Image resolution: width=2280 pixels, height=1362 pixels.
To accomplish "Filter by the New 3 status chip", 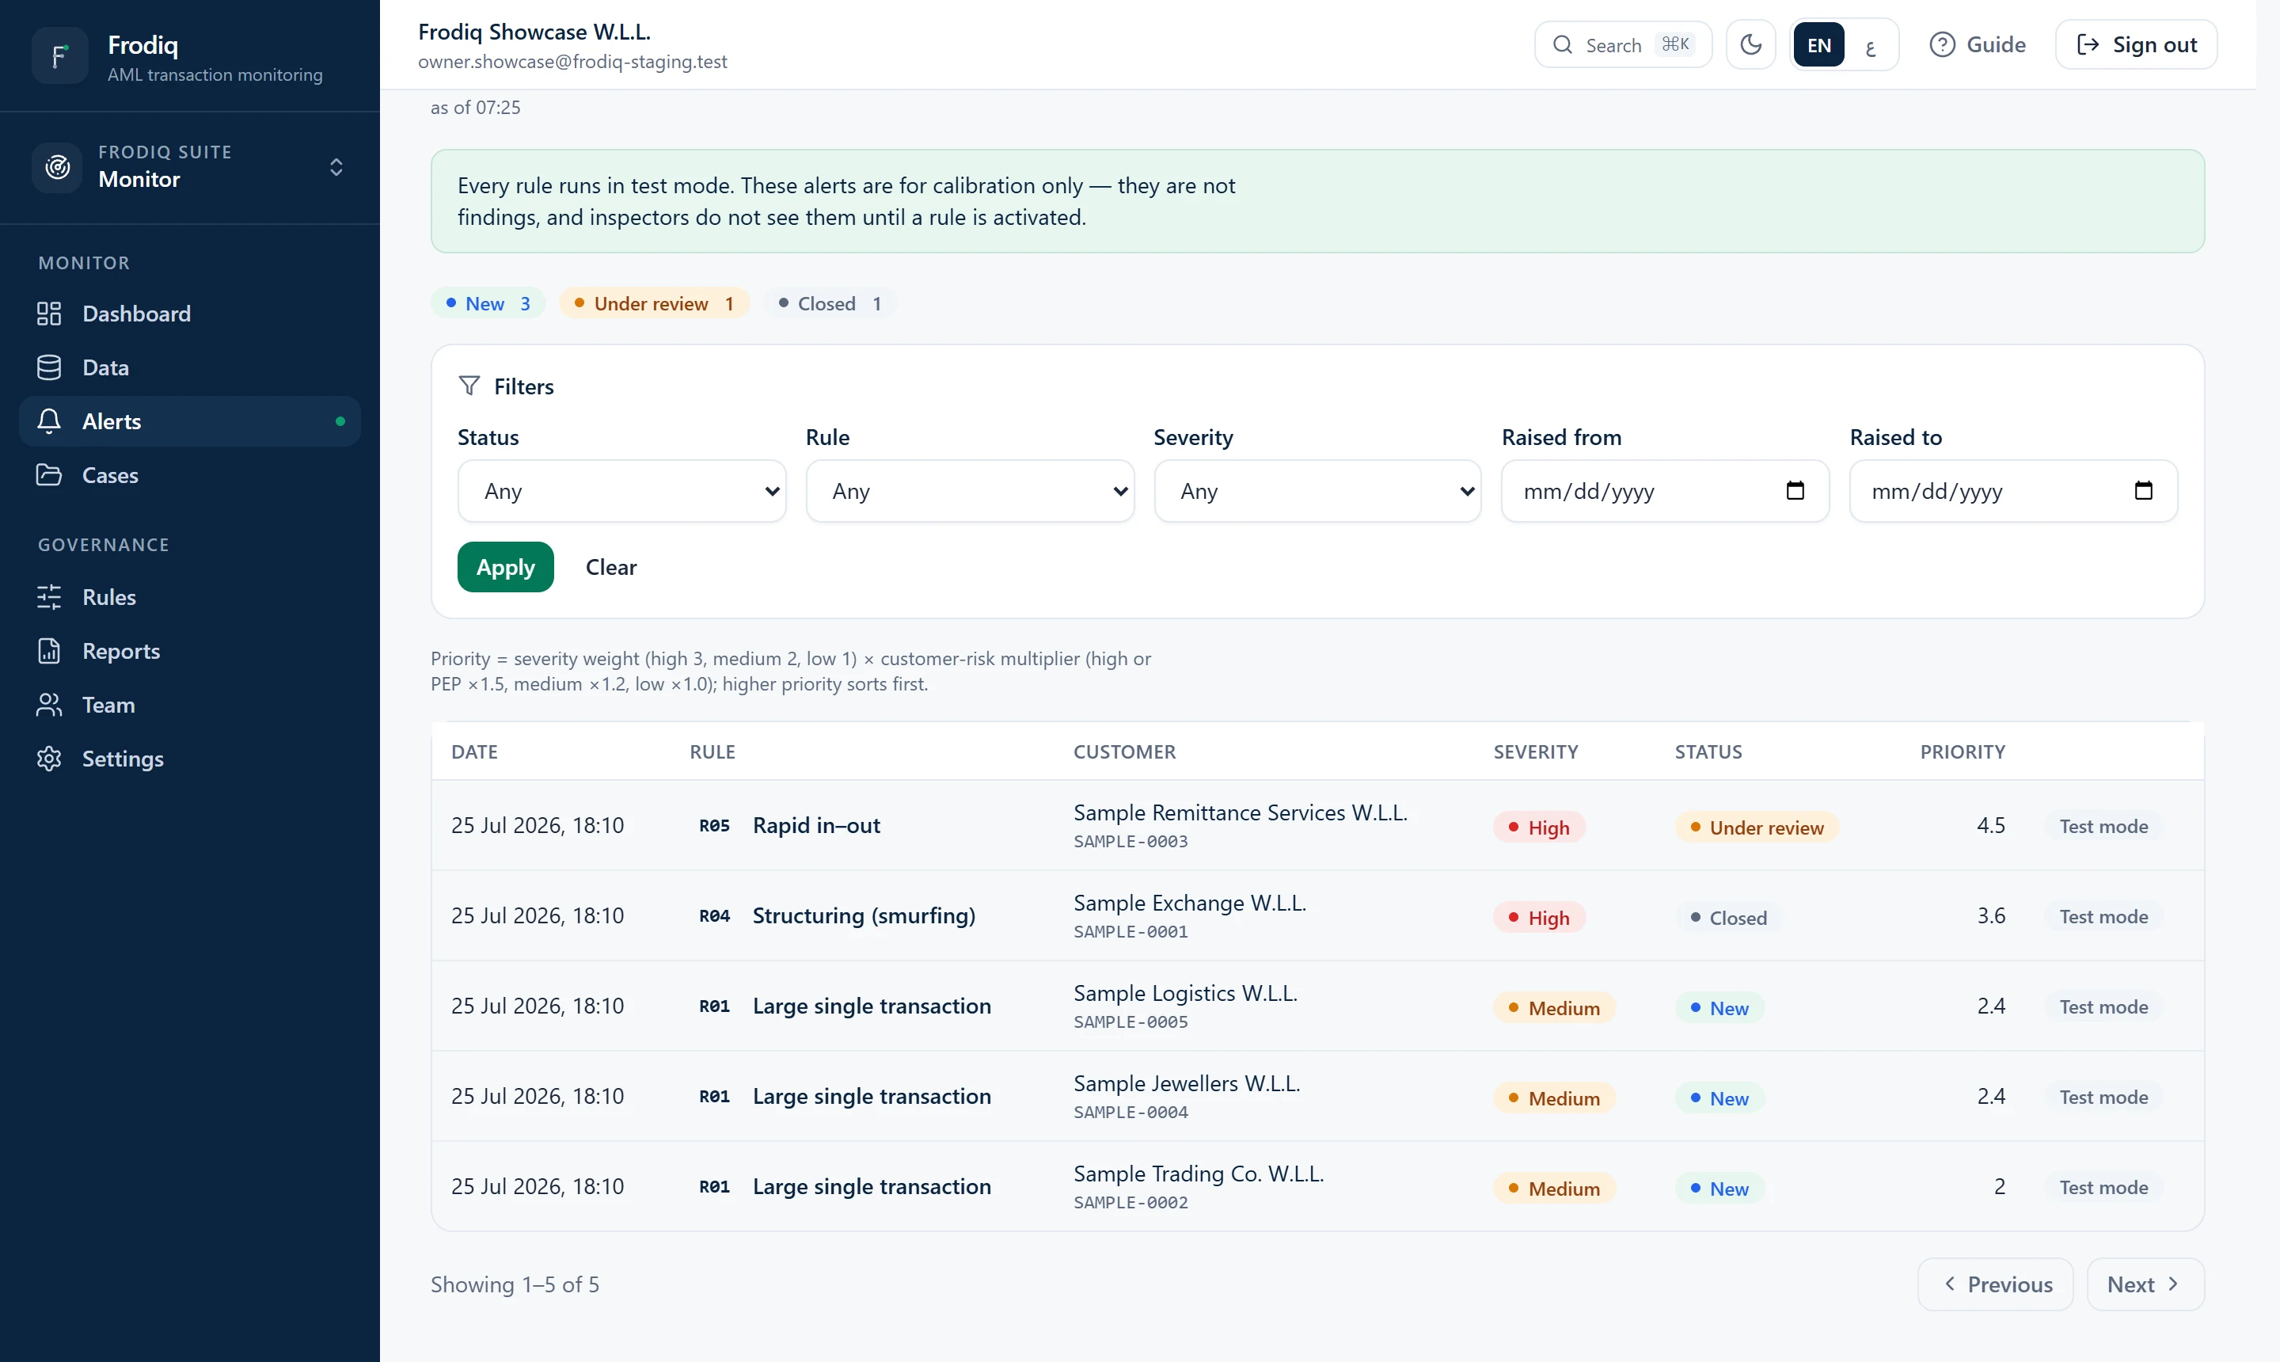I will click(x=488, y=304).
